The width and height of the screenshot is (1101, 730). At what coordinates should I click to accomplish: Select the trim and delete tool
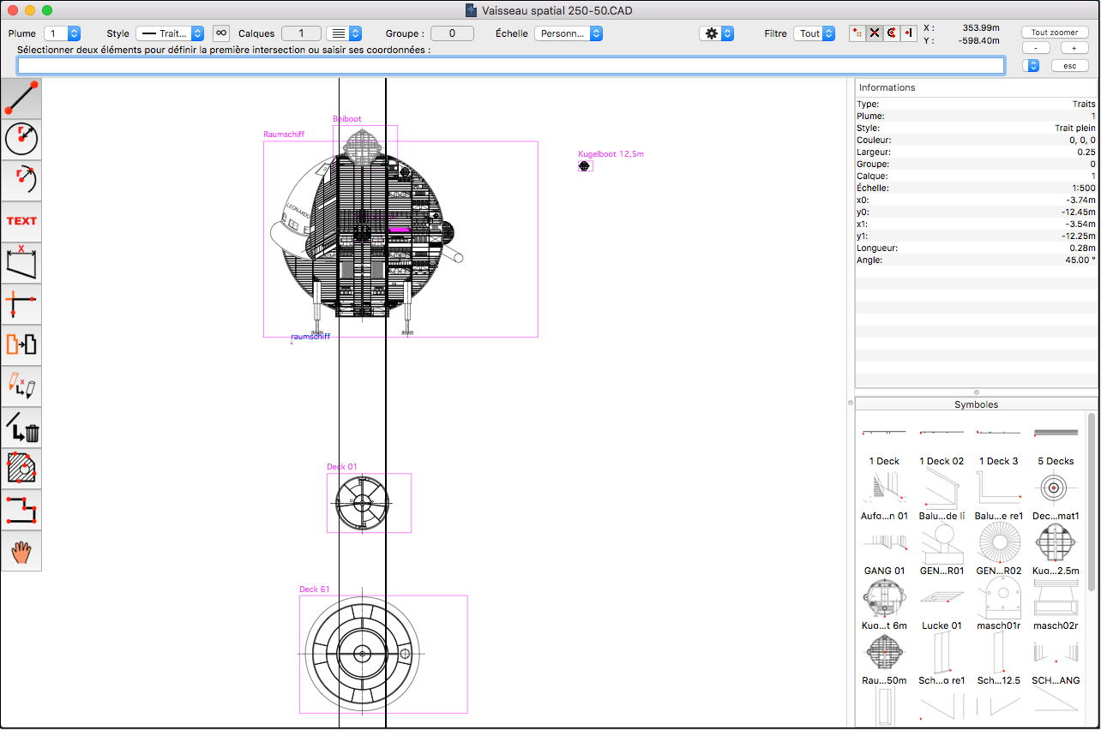tap(21, 427)
